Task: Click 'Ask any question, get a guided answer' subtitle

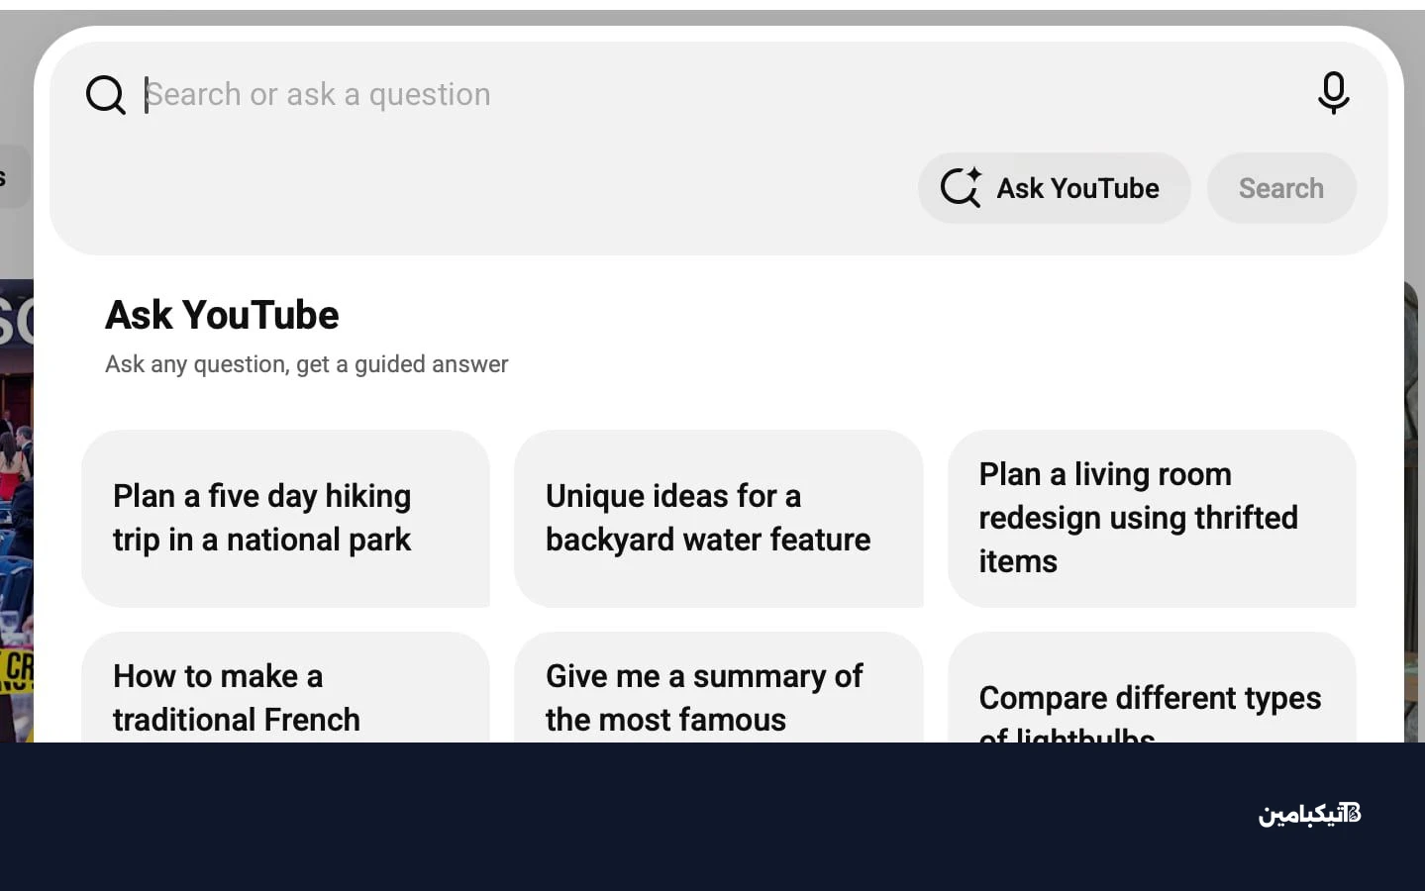Action: coord(306,364)
